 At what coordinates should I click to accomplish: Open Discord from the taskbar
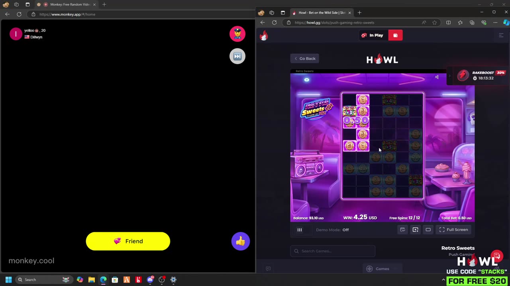point(150,280)
